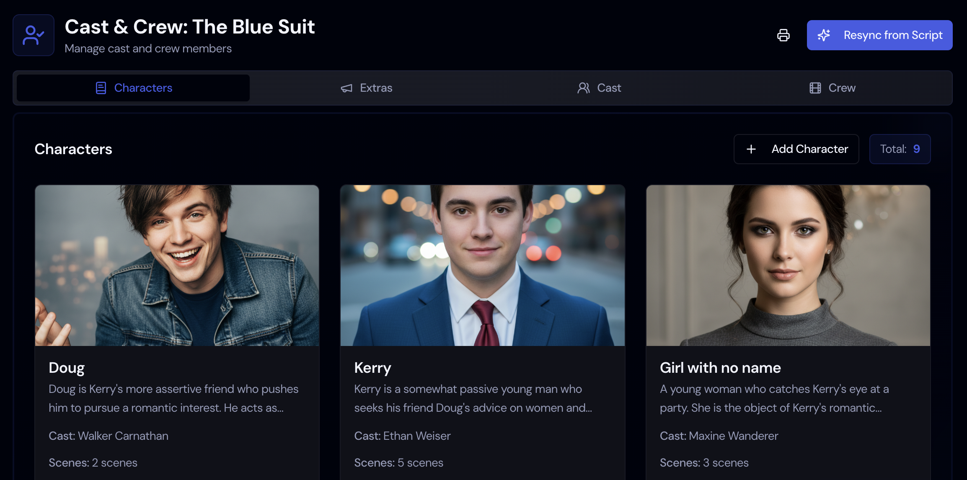The height and width of the screenshot is (480, 967).
Task: Select the Cast tab
Action: [599, 88]
